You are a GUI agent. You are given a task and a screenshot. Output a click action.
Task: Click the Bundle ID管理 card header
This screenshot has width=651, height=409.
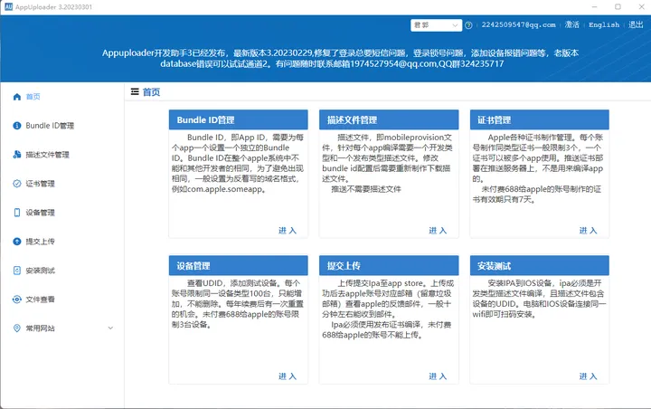(239, 119)
